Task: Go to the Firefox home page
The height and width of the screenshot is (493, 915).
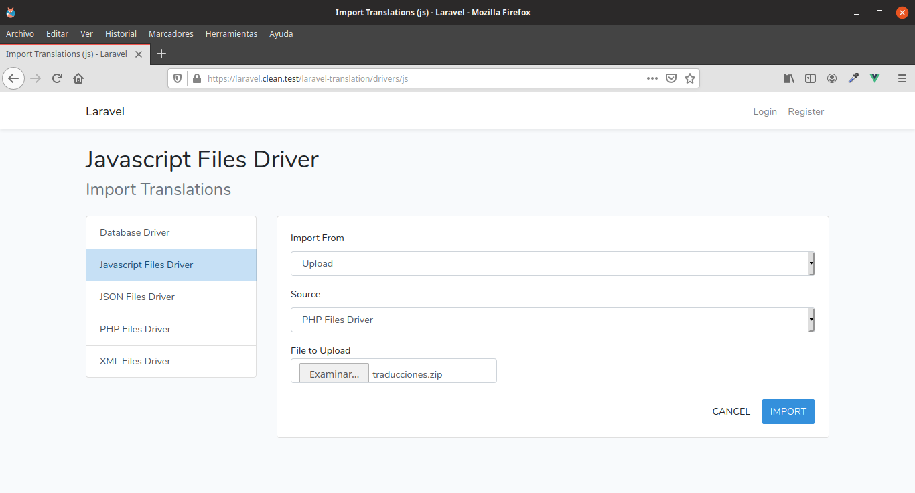Action: click(x=78, y=78)
